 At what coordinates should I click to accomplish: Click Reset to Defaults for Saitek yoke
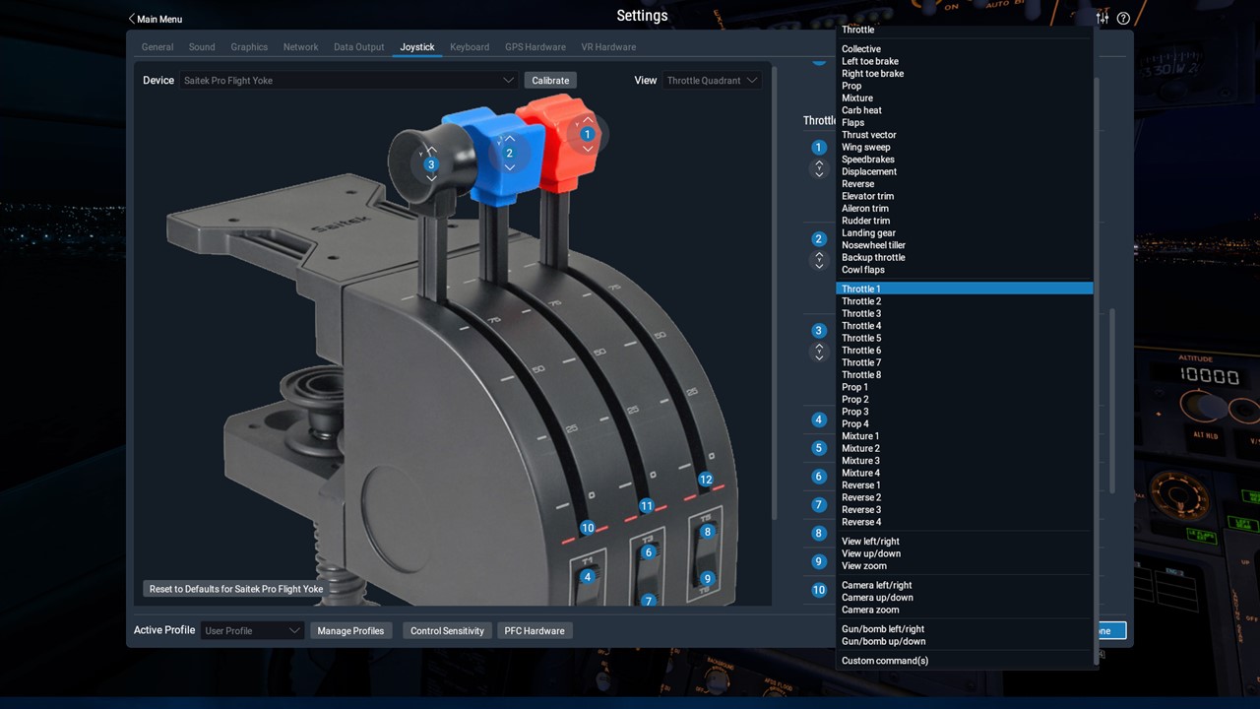point(236,589)
